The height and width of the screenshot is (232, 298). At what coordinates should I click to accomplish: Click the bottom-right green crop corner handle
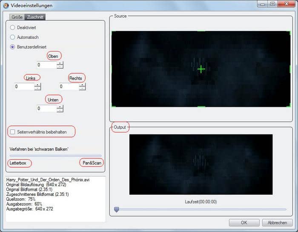coord(289,105)
